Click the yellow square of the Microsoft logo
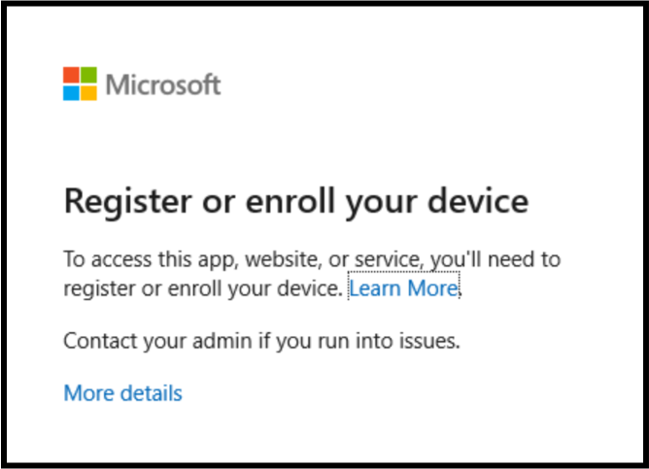The image size is (649, 469). pyautogui.click(x=88, y=93)
